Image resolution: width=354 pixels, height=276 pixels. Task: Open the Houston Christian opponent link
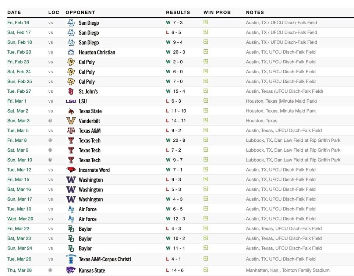point(97,52)
